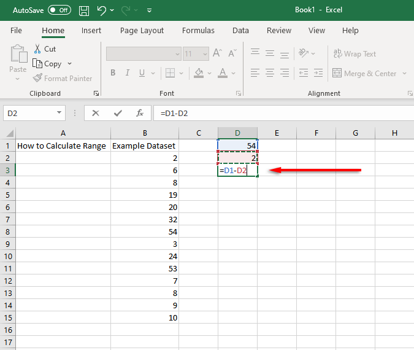This screenshot has height=350, width=414.
Task: Toggle Wrap Text option
Action: (354, 54)
